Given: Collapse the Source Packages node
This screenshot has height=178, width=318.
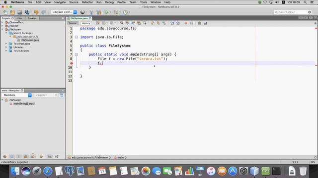Looking at the screenshot, I should tap(6, 33).
